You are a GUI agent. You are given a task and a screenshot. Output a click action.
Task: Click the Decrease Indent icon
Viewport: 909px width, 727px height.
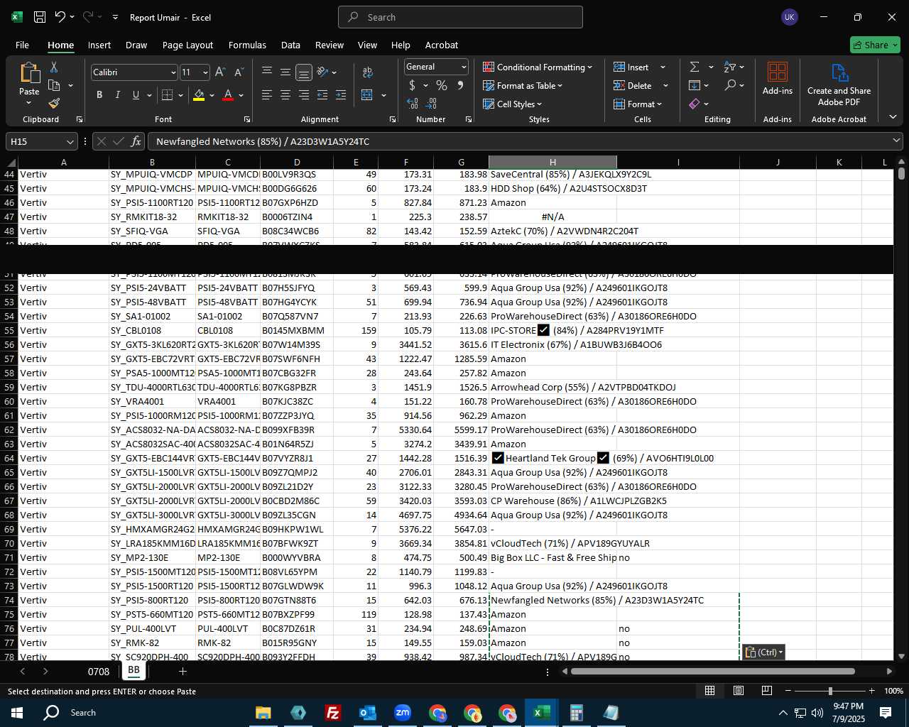tap(322, 94)
